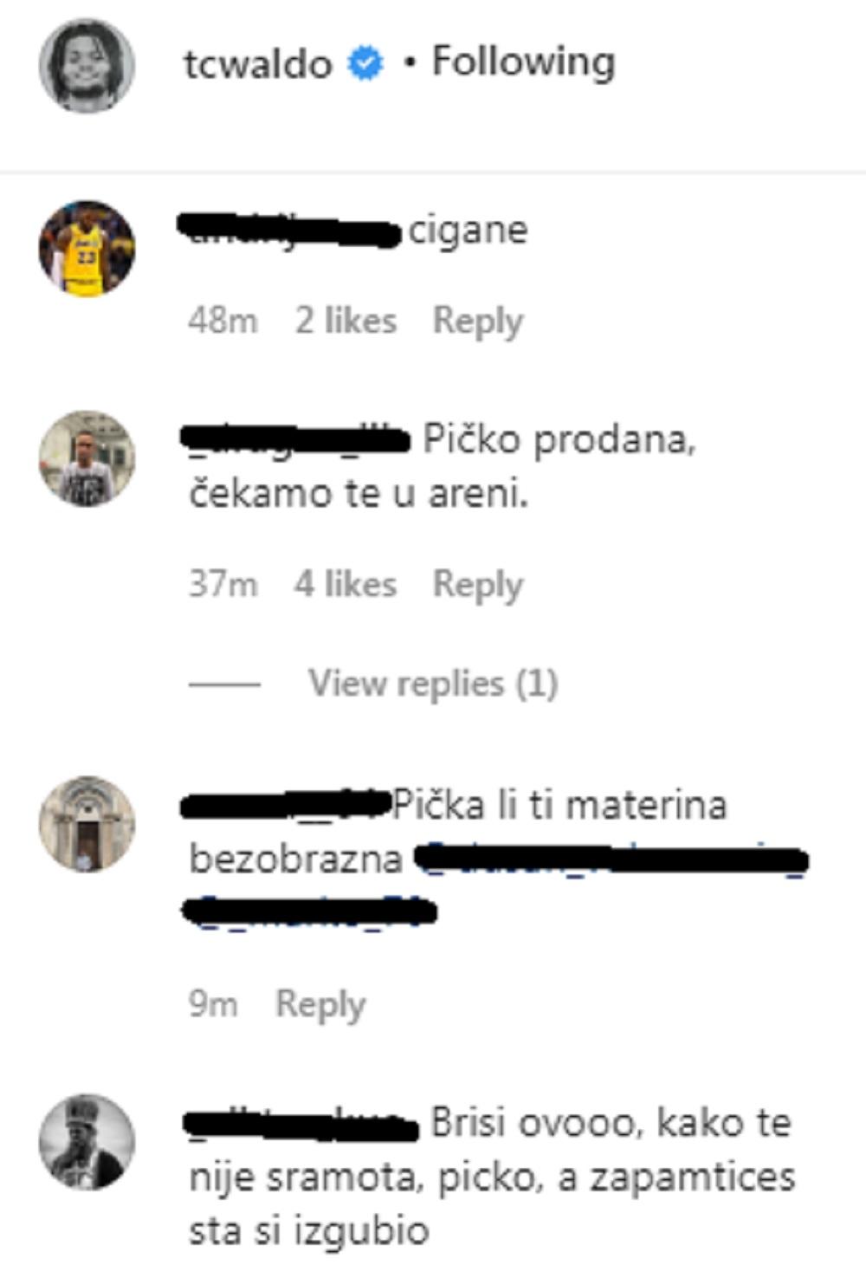
Task: Open the black-and-white avatar of last commenter
Action: tap(87, 1143)
